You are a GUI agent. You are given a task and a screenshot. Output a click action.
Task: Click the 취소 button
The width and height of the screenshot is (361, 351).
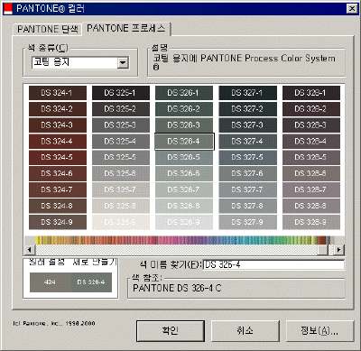tap(245, 331)
